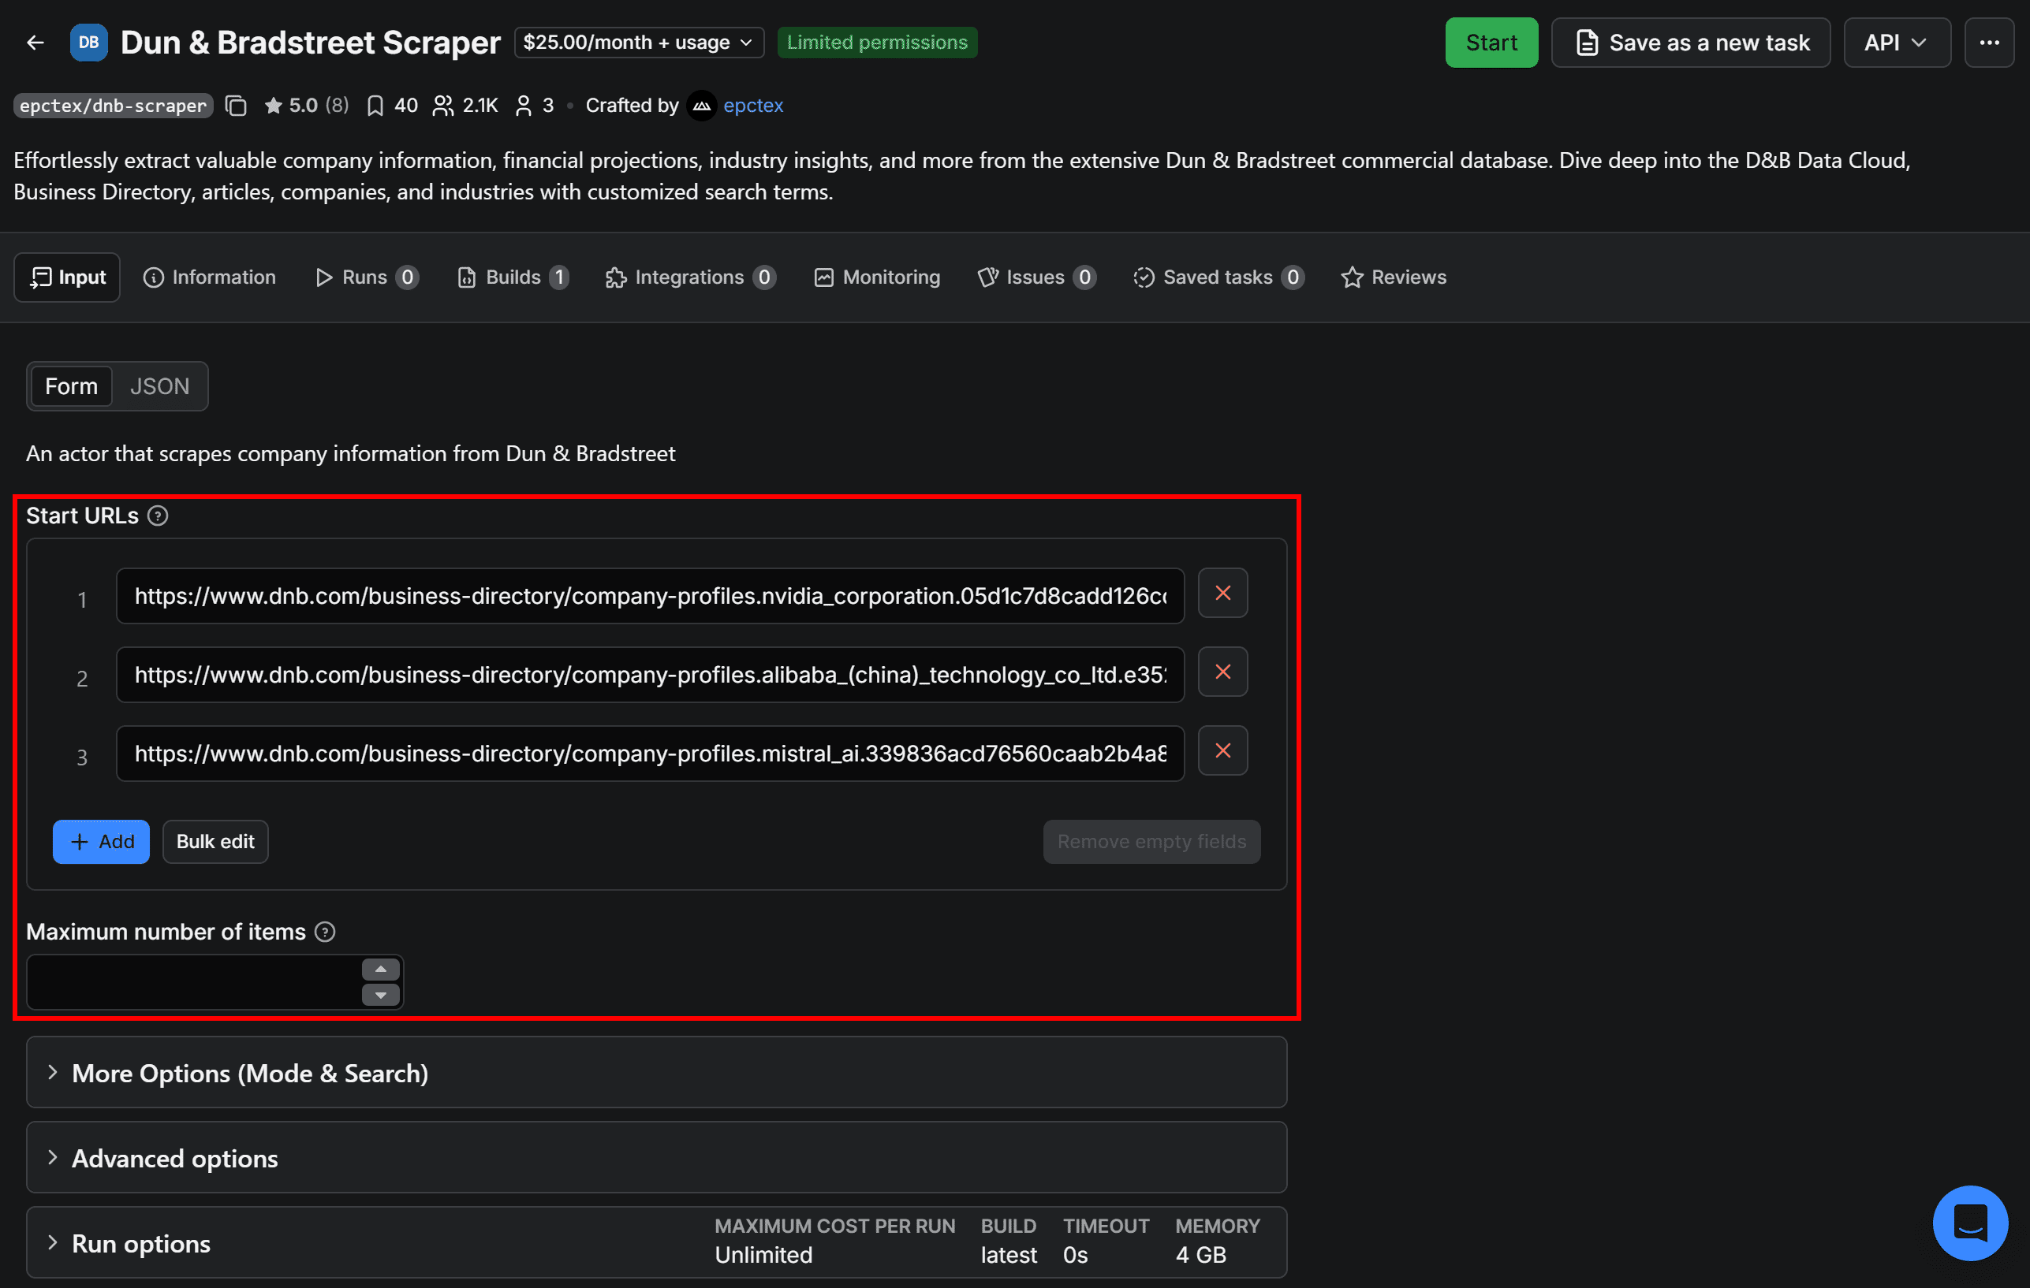This screenshot has width=2030, height=1288.
Task: Click the latest build value
Action: 1008,1254
